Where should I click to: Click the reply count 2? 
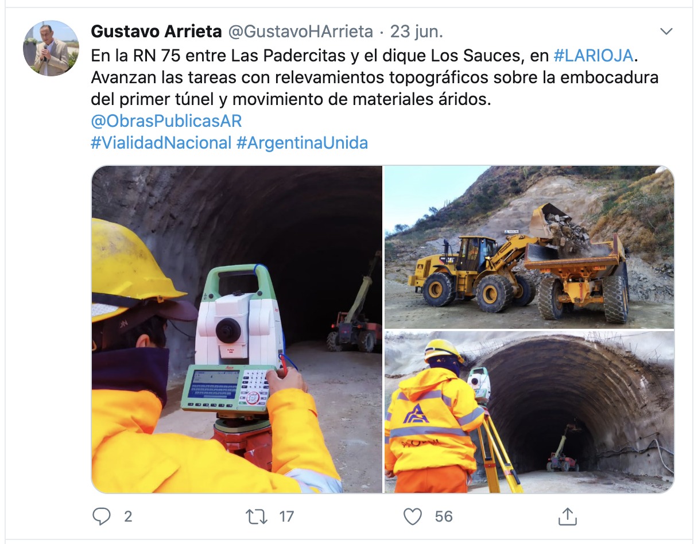tap(128, 516)
